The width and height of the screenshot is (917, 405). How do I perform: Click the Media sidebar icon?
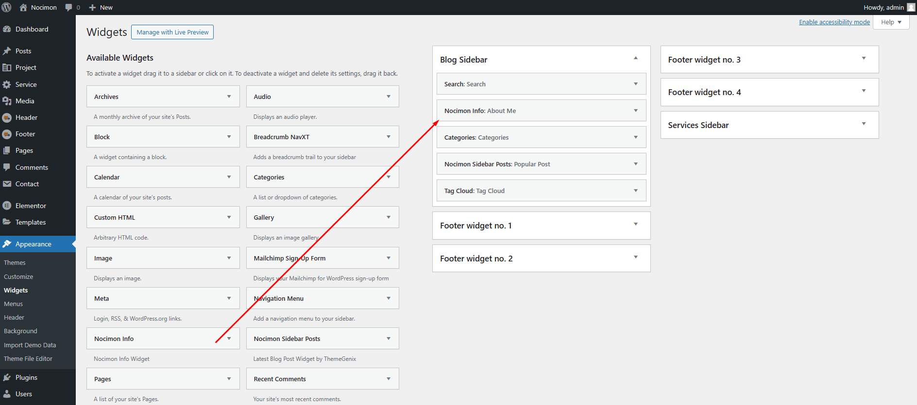7,101
